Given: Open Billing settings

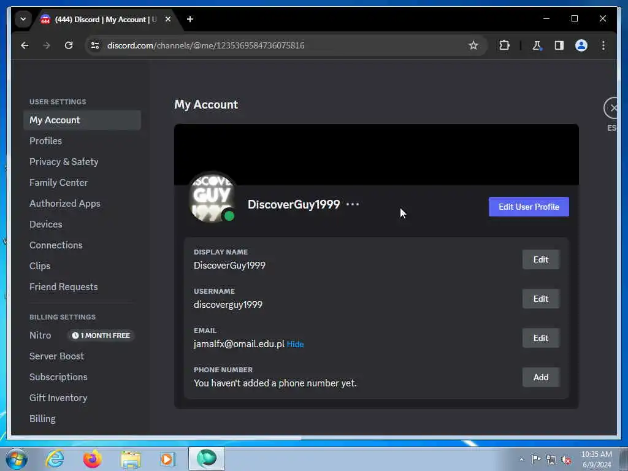Looking at the screenshot, I should [42, 418].
